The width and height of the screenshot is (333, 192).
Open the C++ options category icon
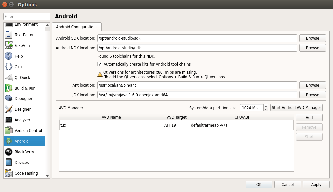9,67
